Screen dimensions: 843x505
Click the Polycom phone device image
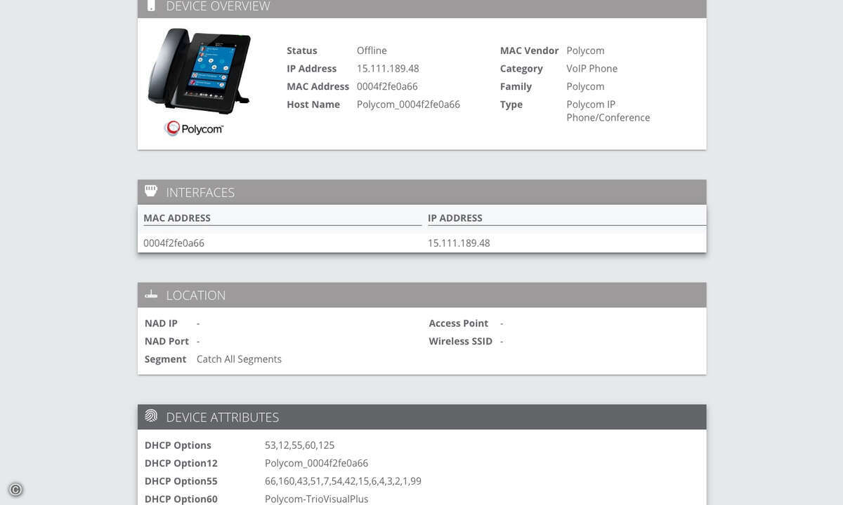coord(200,70)
